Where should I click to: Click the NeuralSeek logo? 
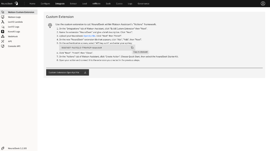click(x=10, y=3)
